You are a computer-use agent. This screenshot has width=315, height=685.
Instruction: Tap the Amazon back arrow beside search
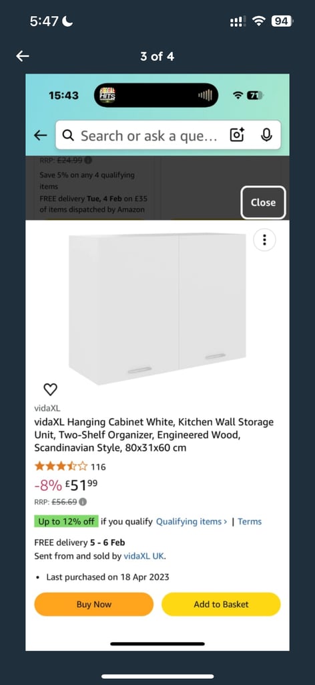click(x=40, y=135)
